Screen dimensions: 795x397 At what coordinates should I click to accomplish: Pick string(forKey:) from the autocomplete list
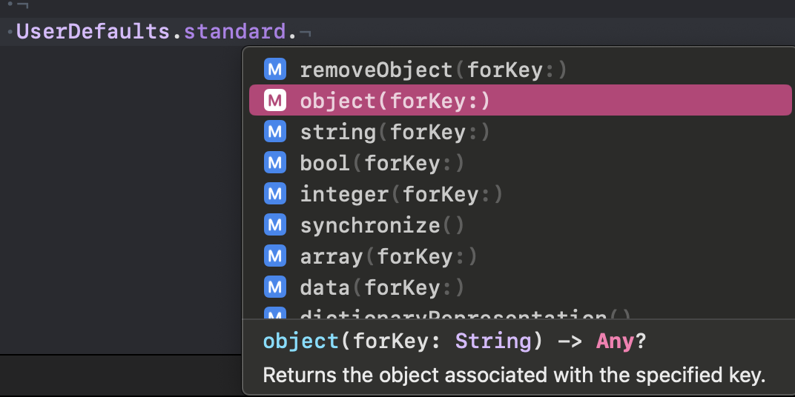click(x=520, y=132)
